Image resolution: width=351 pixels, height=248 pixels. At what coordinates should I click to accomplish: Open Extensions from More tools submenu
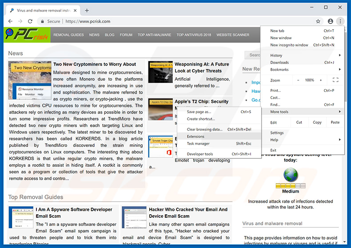pos(219,136)
